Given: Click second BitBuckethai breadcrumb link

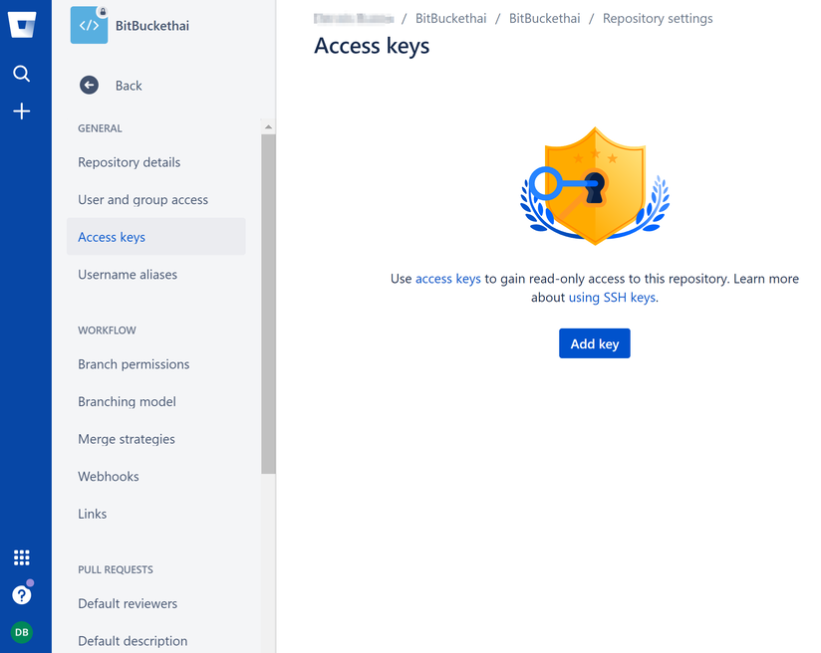Looking at the screenshot, I should (x=545, y=18).
